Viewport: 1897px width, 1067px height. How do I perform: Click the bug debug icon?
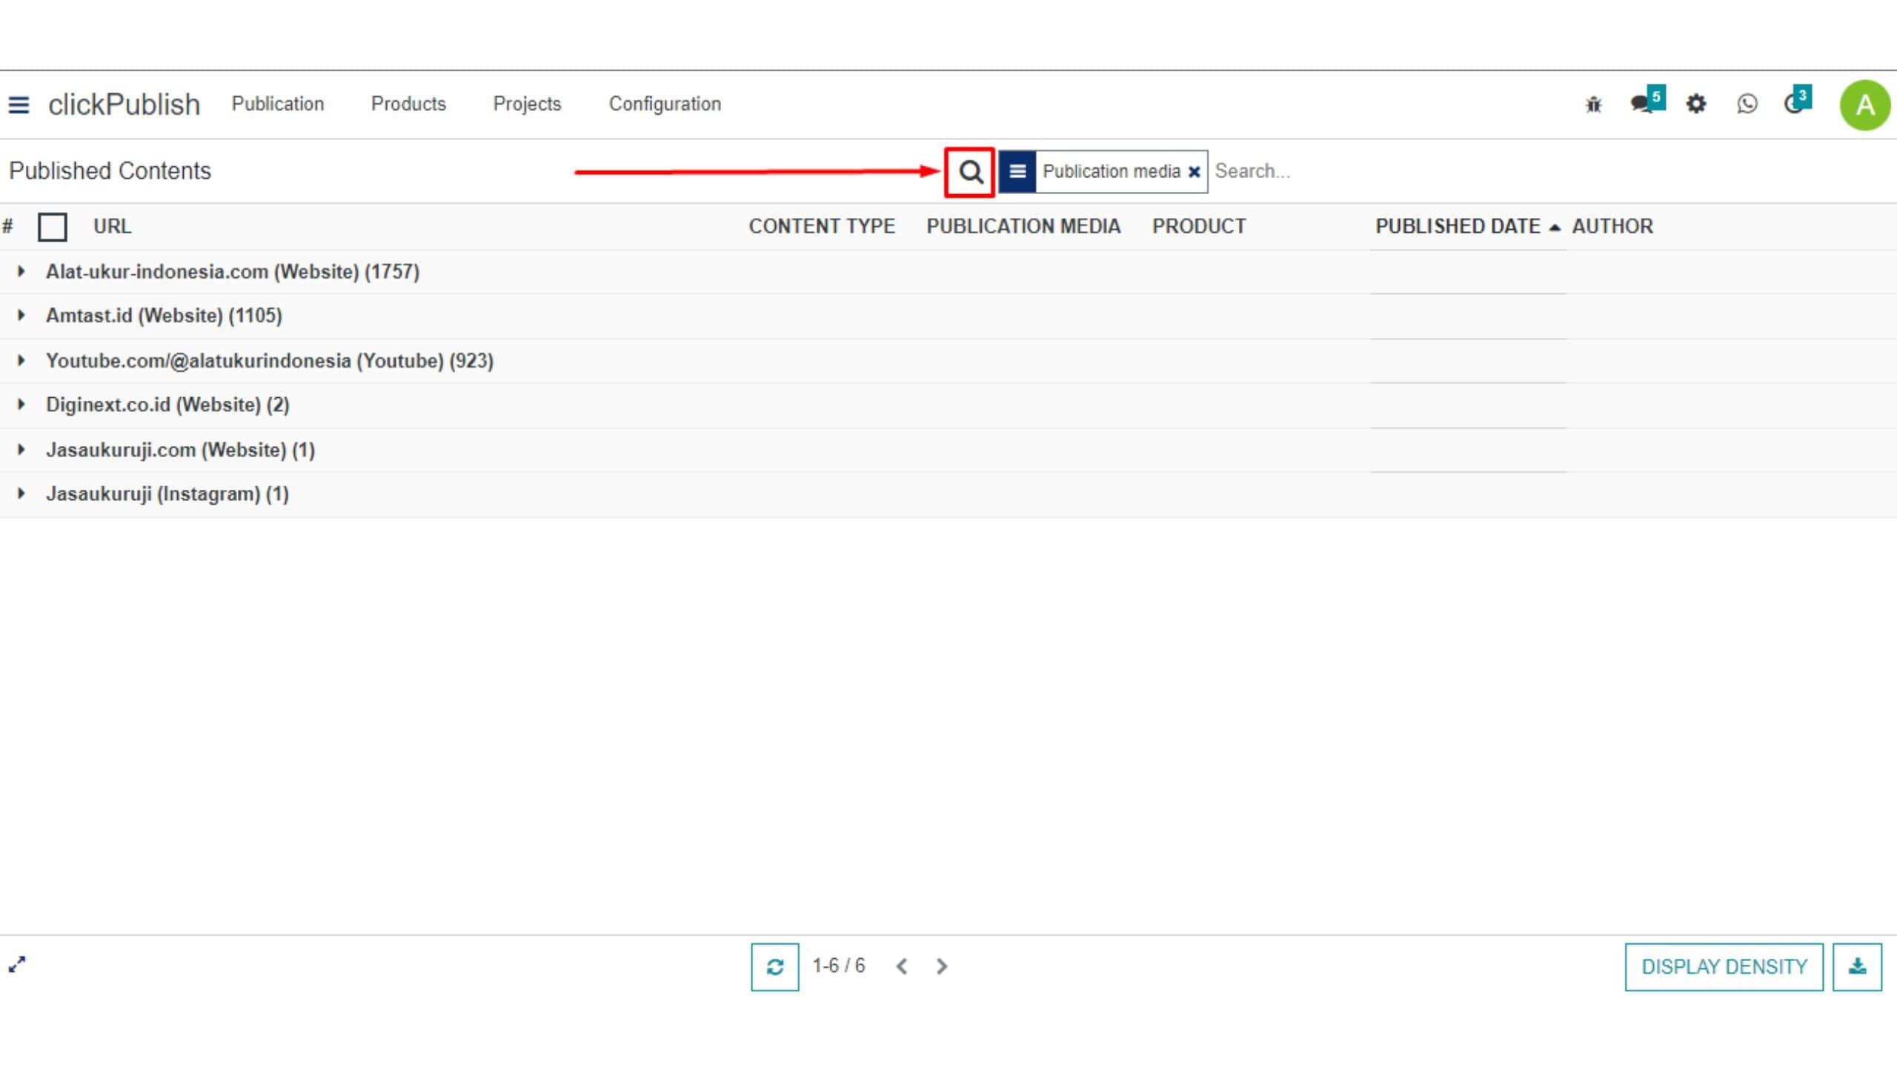coord(1593,104)
